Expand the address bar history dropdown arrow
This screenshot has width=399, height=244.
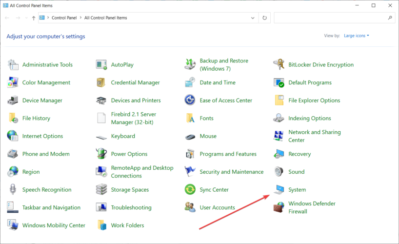pos(253,18)
